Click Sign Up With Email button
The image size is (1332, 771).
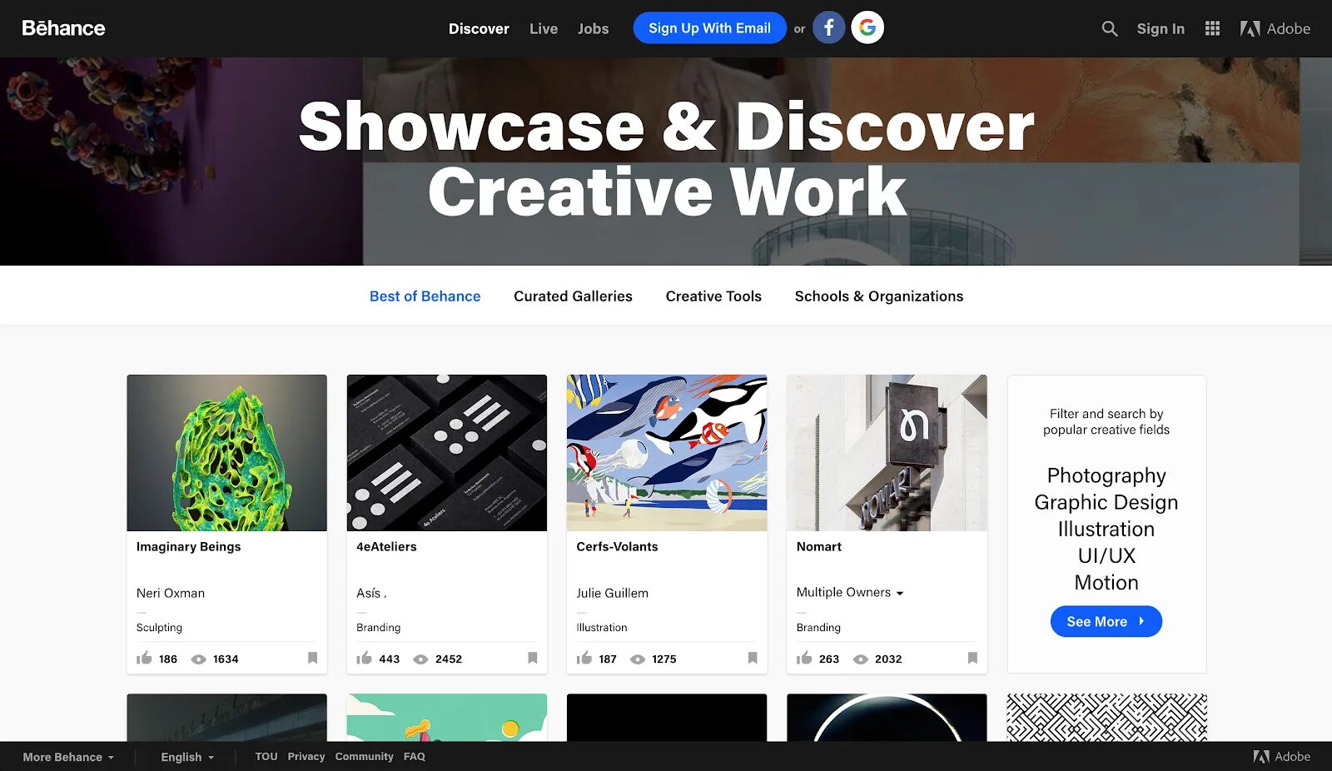(x=709, y=28)
